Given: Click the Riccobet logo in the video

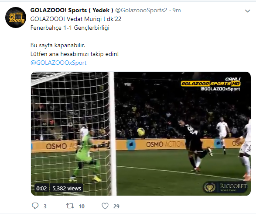Looking at the screenshot, I should (225, 187).
